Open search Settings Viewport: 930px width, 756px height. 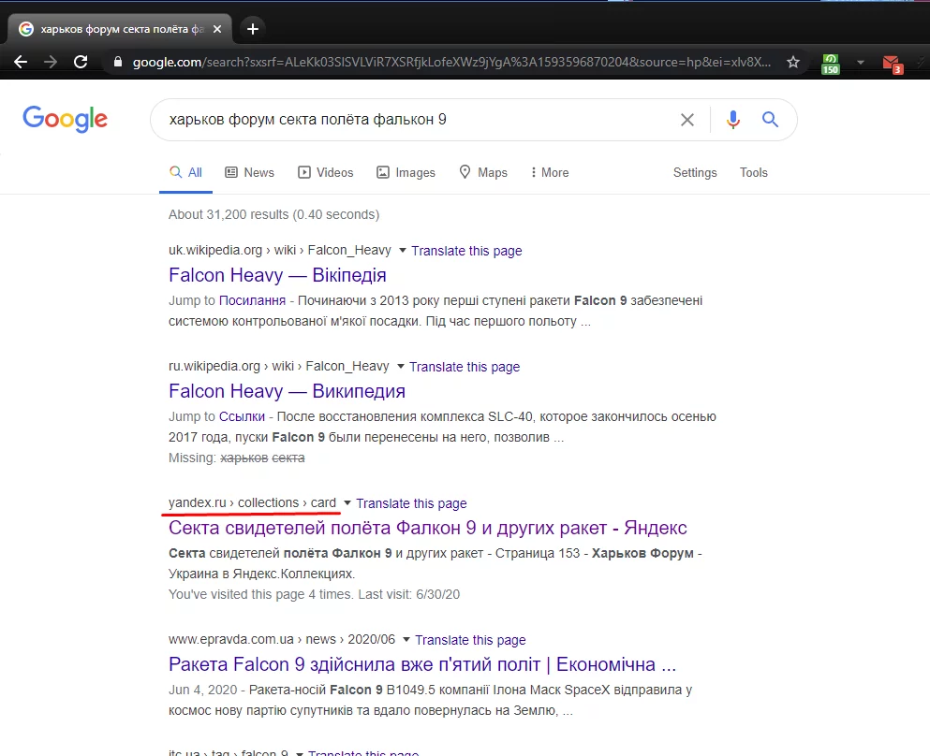pyautogui.click(x=695, y=172)
